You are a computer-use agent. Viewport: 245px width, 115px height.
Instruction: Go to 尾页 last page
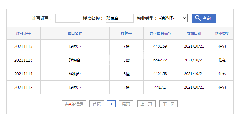pyautogui.click(x=126, y=104)
